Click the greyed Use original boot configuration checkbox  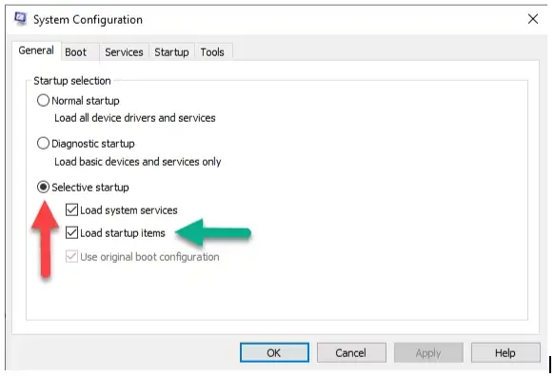71,256
